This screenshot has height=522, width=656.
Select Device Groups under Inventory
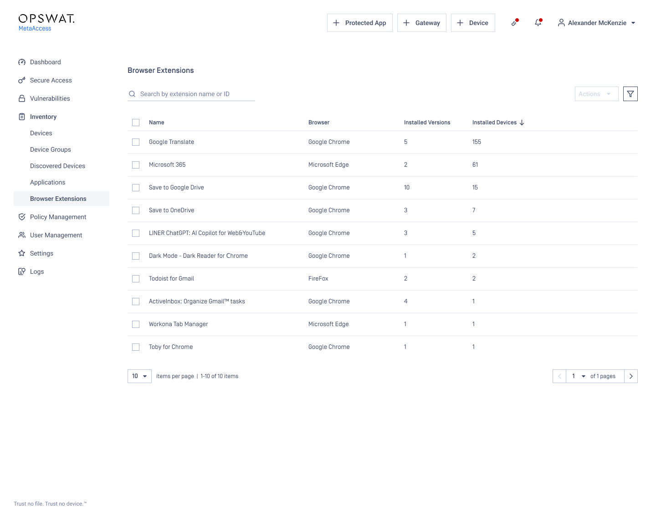(x=51, y=149)
